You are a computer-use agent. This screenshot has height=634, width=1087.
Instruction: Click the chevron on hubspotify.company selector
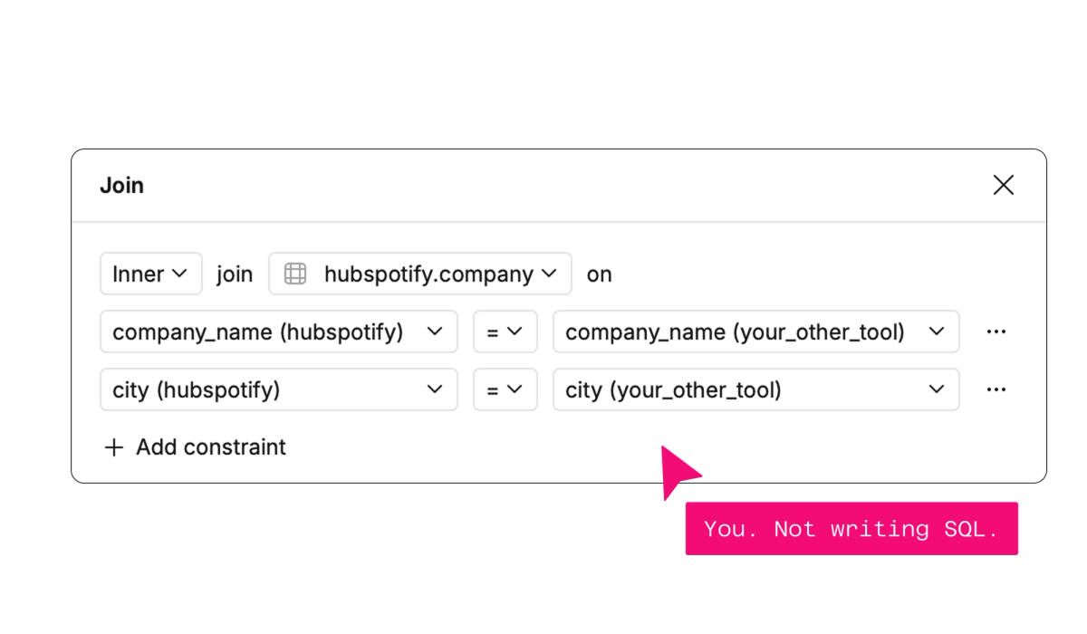pos(549,274)
